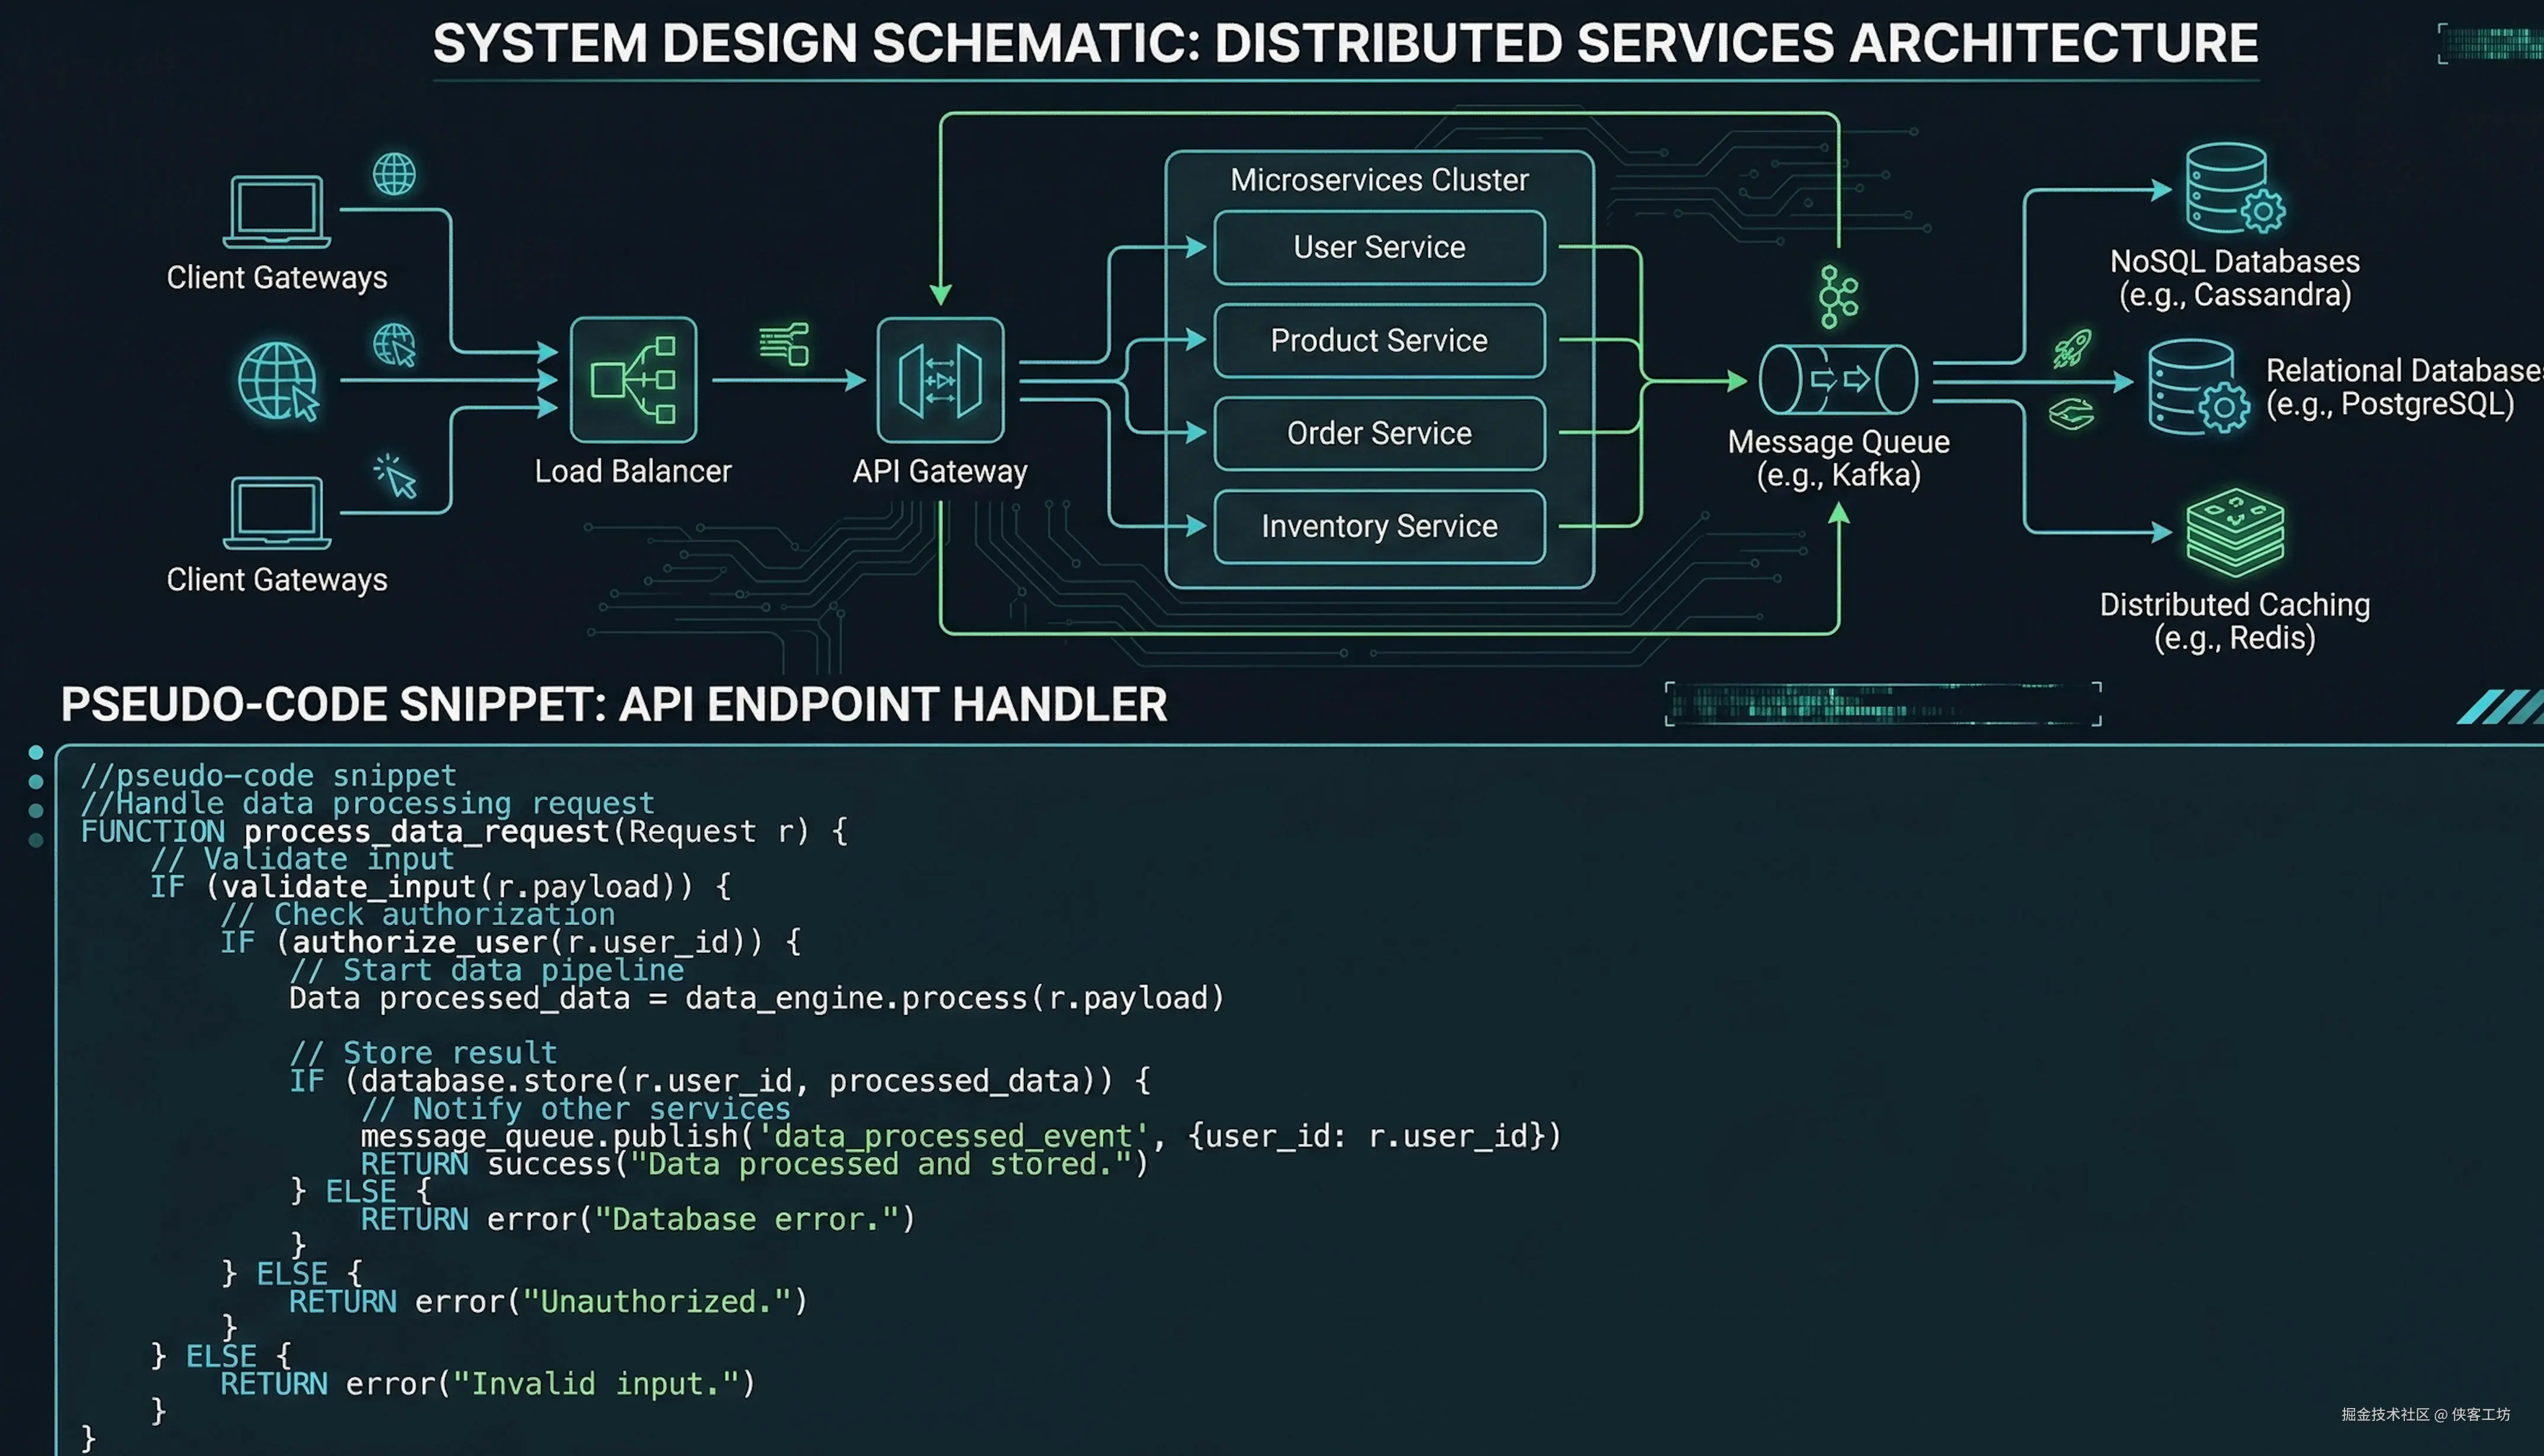Viewport: 2544px width, 1456px height.
Task: Click the Load Balancer icon
Action: (633, 380)
